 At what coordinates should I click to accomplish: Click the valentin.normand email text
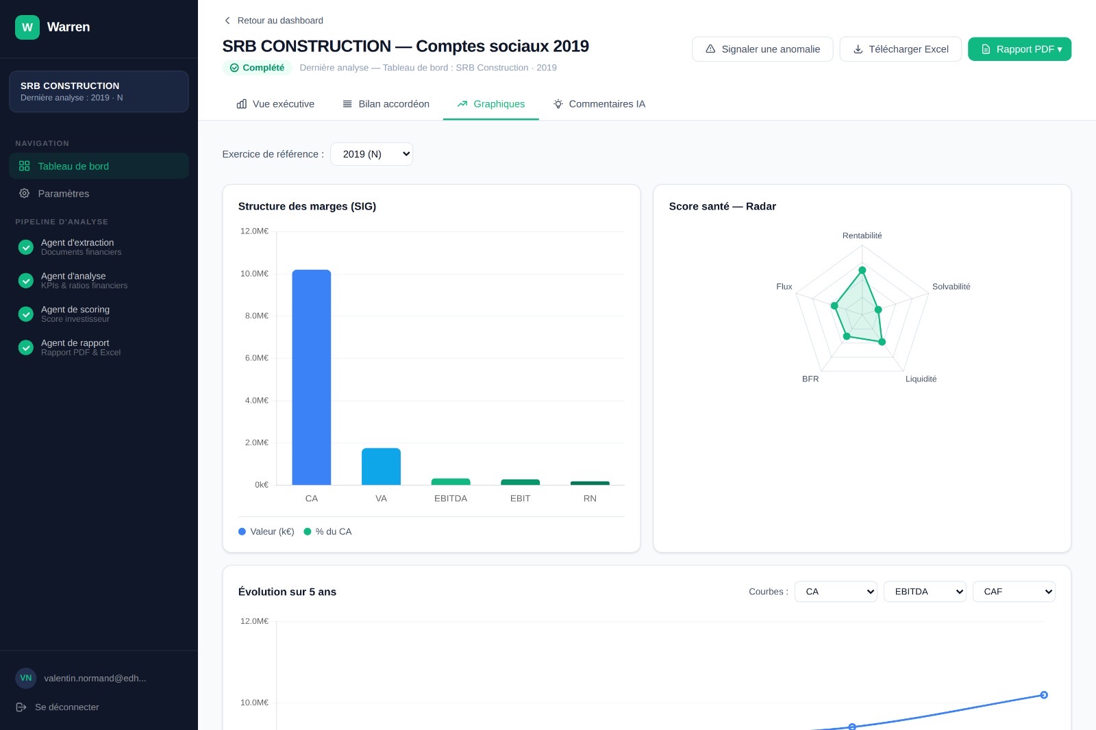pos(95,678)
